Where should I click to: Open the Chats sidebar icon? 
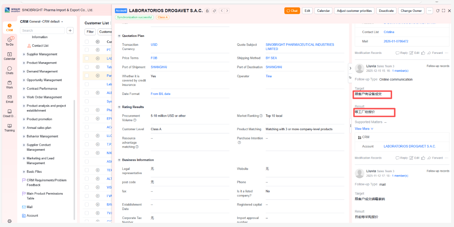9,70
